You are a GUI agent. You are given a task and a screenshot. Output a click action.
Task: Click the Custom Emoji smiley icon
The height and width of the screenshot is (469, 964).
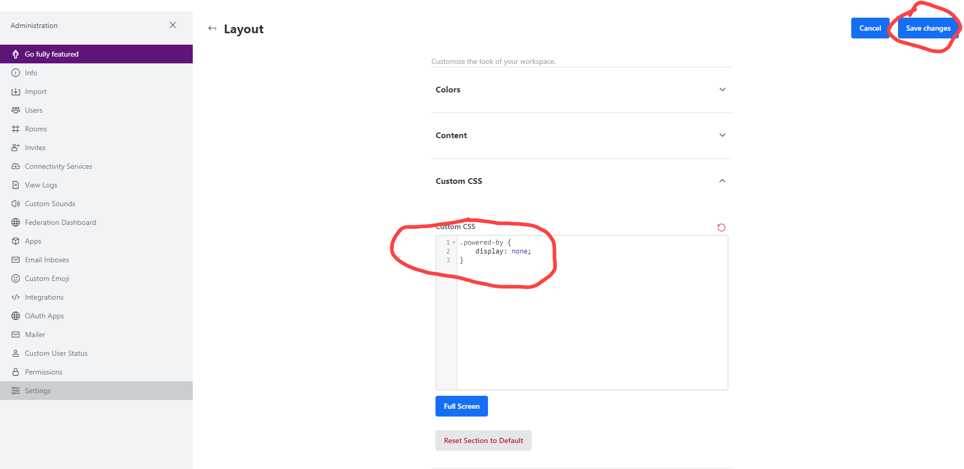(16, 278)
